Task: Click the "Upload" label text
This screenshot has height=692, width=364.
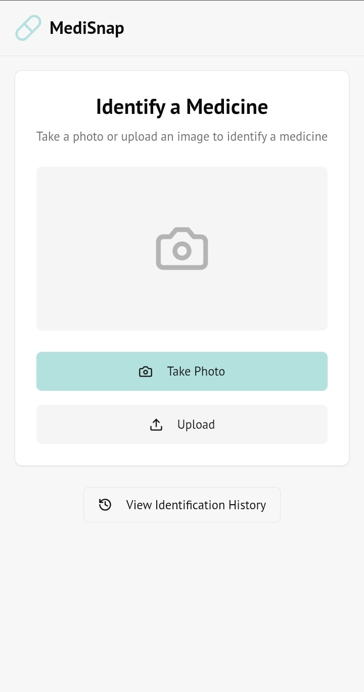Action: tap(196, 425)
